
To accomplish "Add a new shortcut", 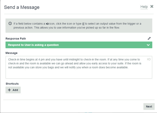I will point(13,90).
